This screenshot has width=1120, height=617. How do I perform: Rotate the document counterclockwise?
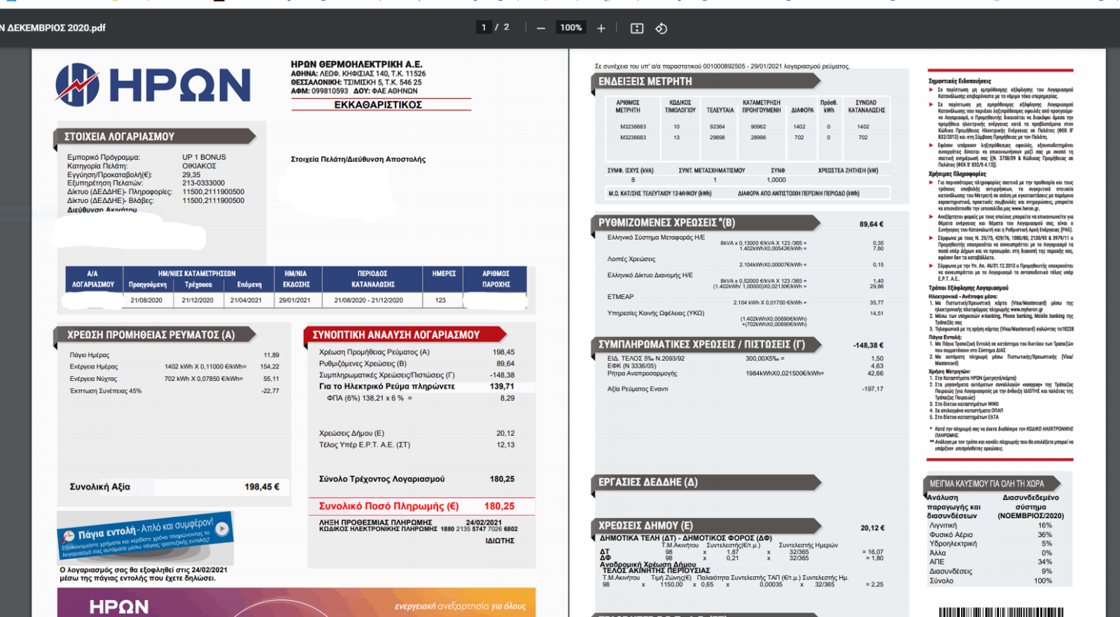pyautogui.click(x=661, y=28)
